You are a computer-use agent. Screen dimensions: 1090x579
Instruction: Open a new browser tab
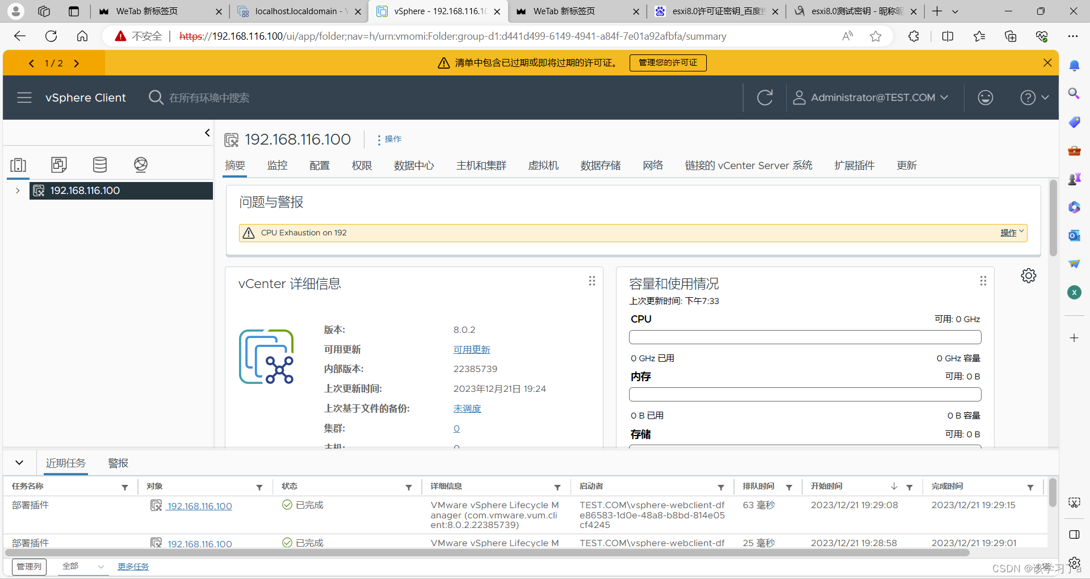tap(937, 11)
